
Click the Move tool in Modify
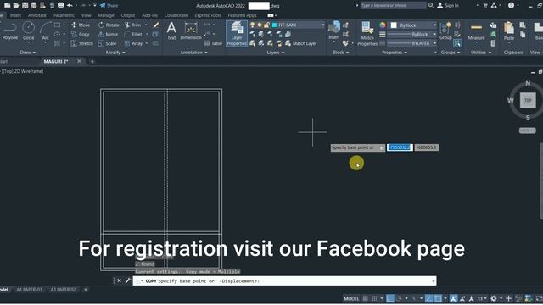click(81, 25)
